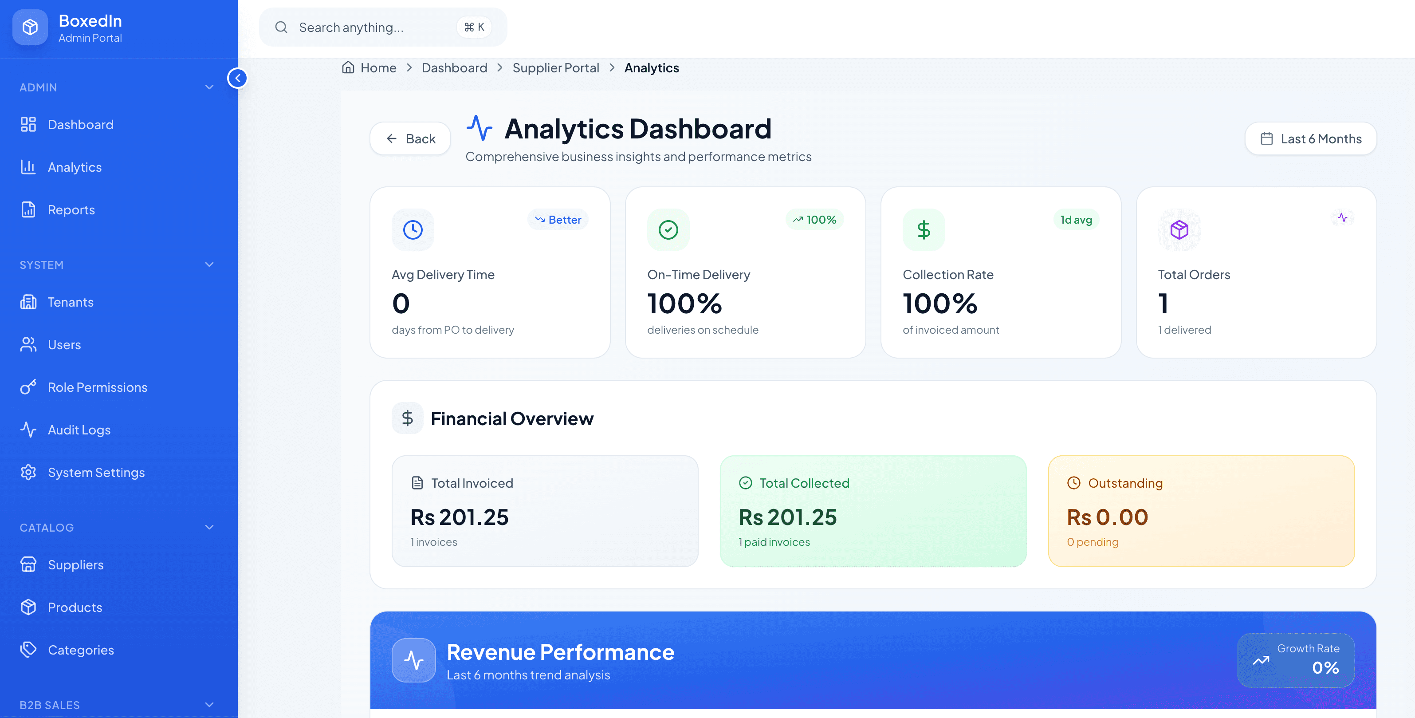Click the Audit Logs pulse icon
The width and height of the screenshot is (1415, 718).
click(28, 430)
